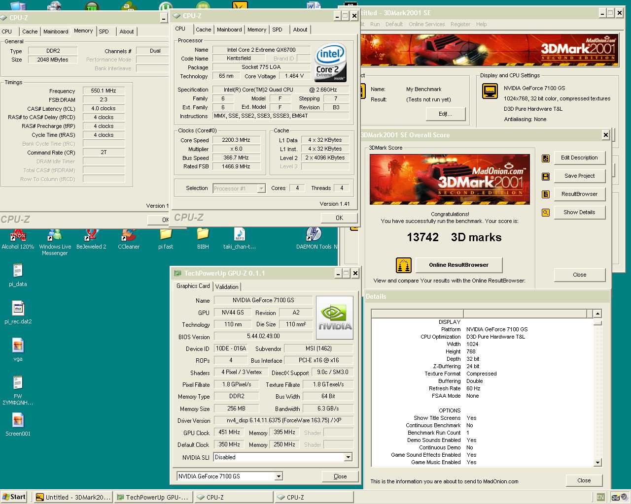The width and height of the screenshot is (631, 504).
Task: Switch to Mainboard tab in front CPU-Z
Action: coord(229,30)
